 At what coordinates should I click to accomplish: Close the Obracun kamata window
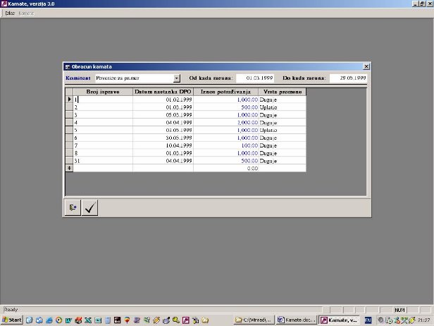click(x=365, y=66)
